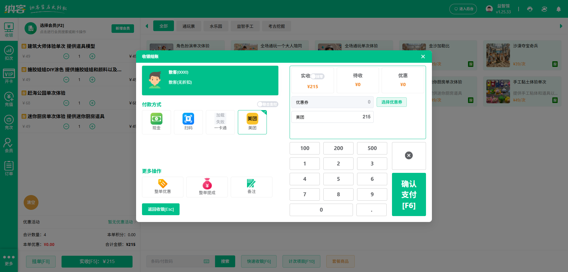Image resolution: width=568 pixels, height=272 pixels.
Task: Open the 备注 remarks icon
Action: (251, 187)
